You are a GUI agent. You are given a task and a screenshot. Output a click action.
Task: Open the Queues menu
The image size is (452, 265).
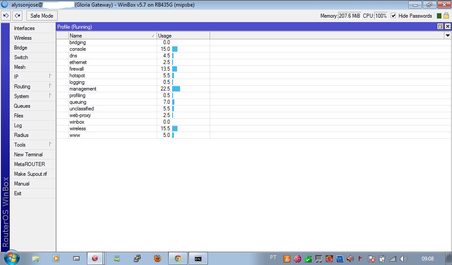click(32, 106)
